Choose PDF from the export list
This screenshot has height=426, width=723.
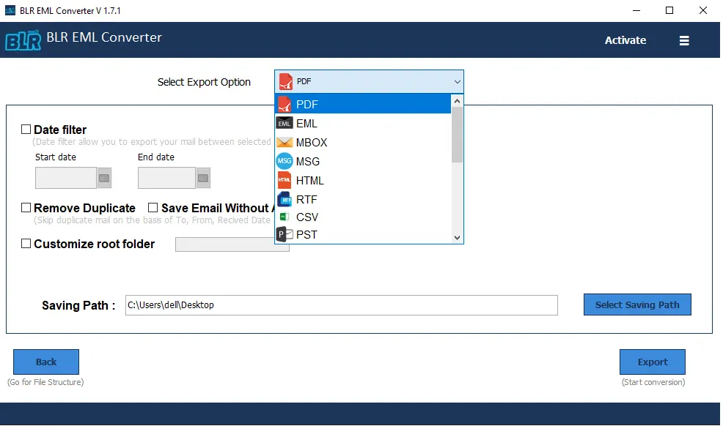[363, 105]
